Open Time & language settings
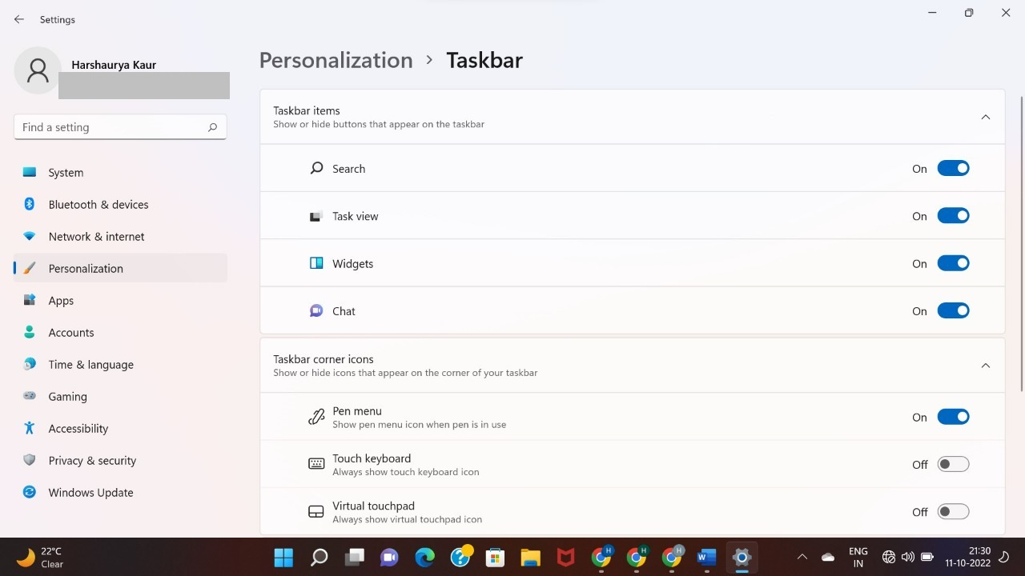 (x=90, y=364)
